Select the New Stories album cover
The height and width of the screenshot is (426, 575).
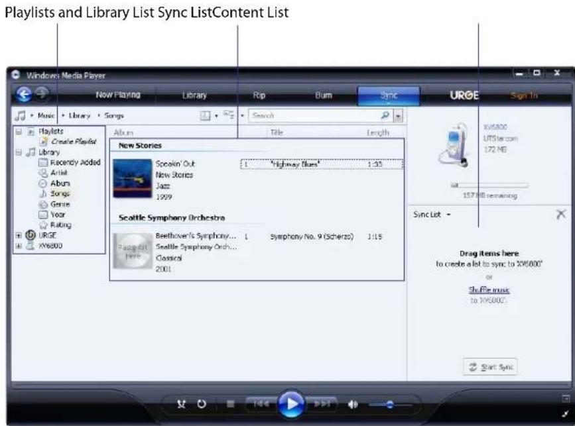(x=133, y=178)
